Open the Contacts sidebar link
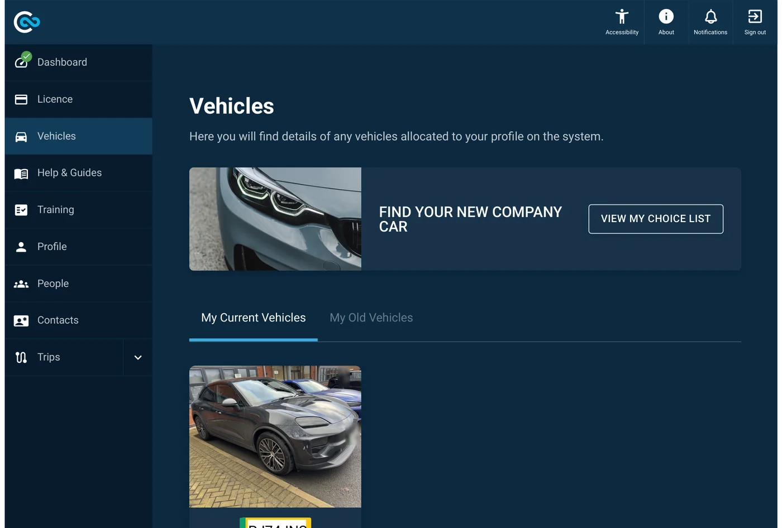Image resolution: width=782 pixels, height=528 pixels. pos(79,320)
